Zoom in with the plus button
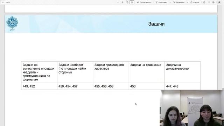224x126 pixels. (122, 2)
